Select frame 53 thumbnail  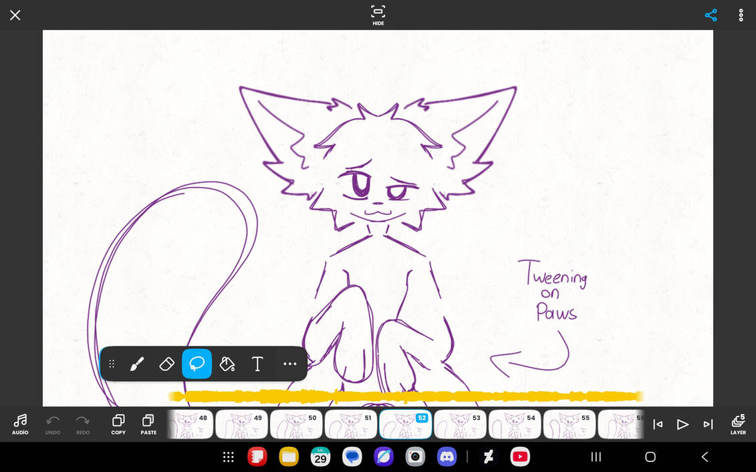click(x=460, y=425)
